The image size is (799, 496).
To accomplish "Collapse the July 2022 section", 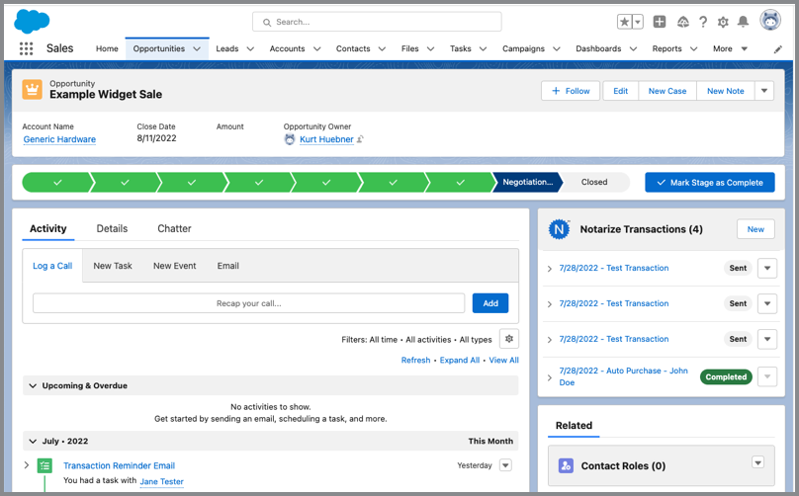I will coord(33,441).
